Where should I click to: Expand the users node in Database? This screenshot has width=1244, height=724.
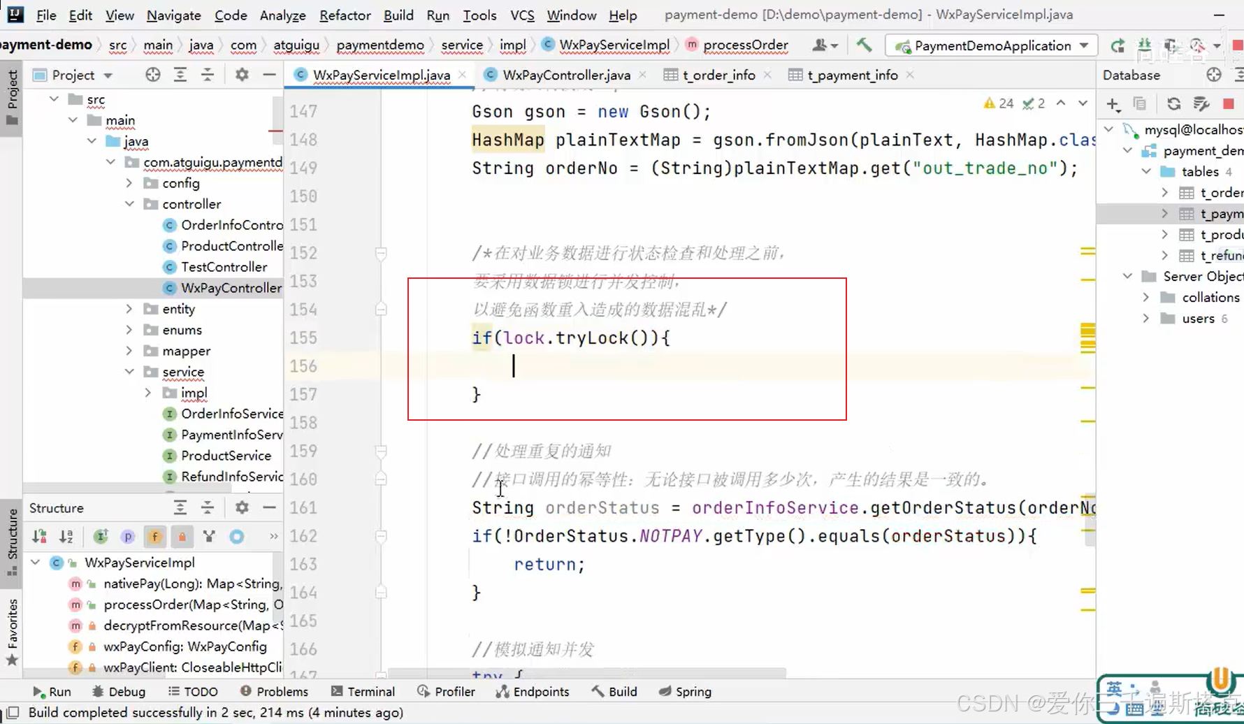point(1147,318)
